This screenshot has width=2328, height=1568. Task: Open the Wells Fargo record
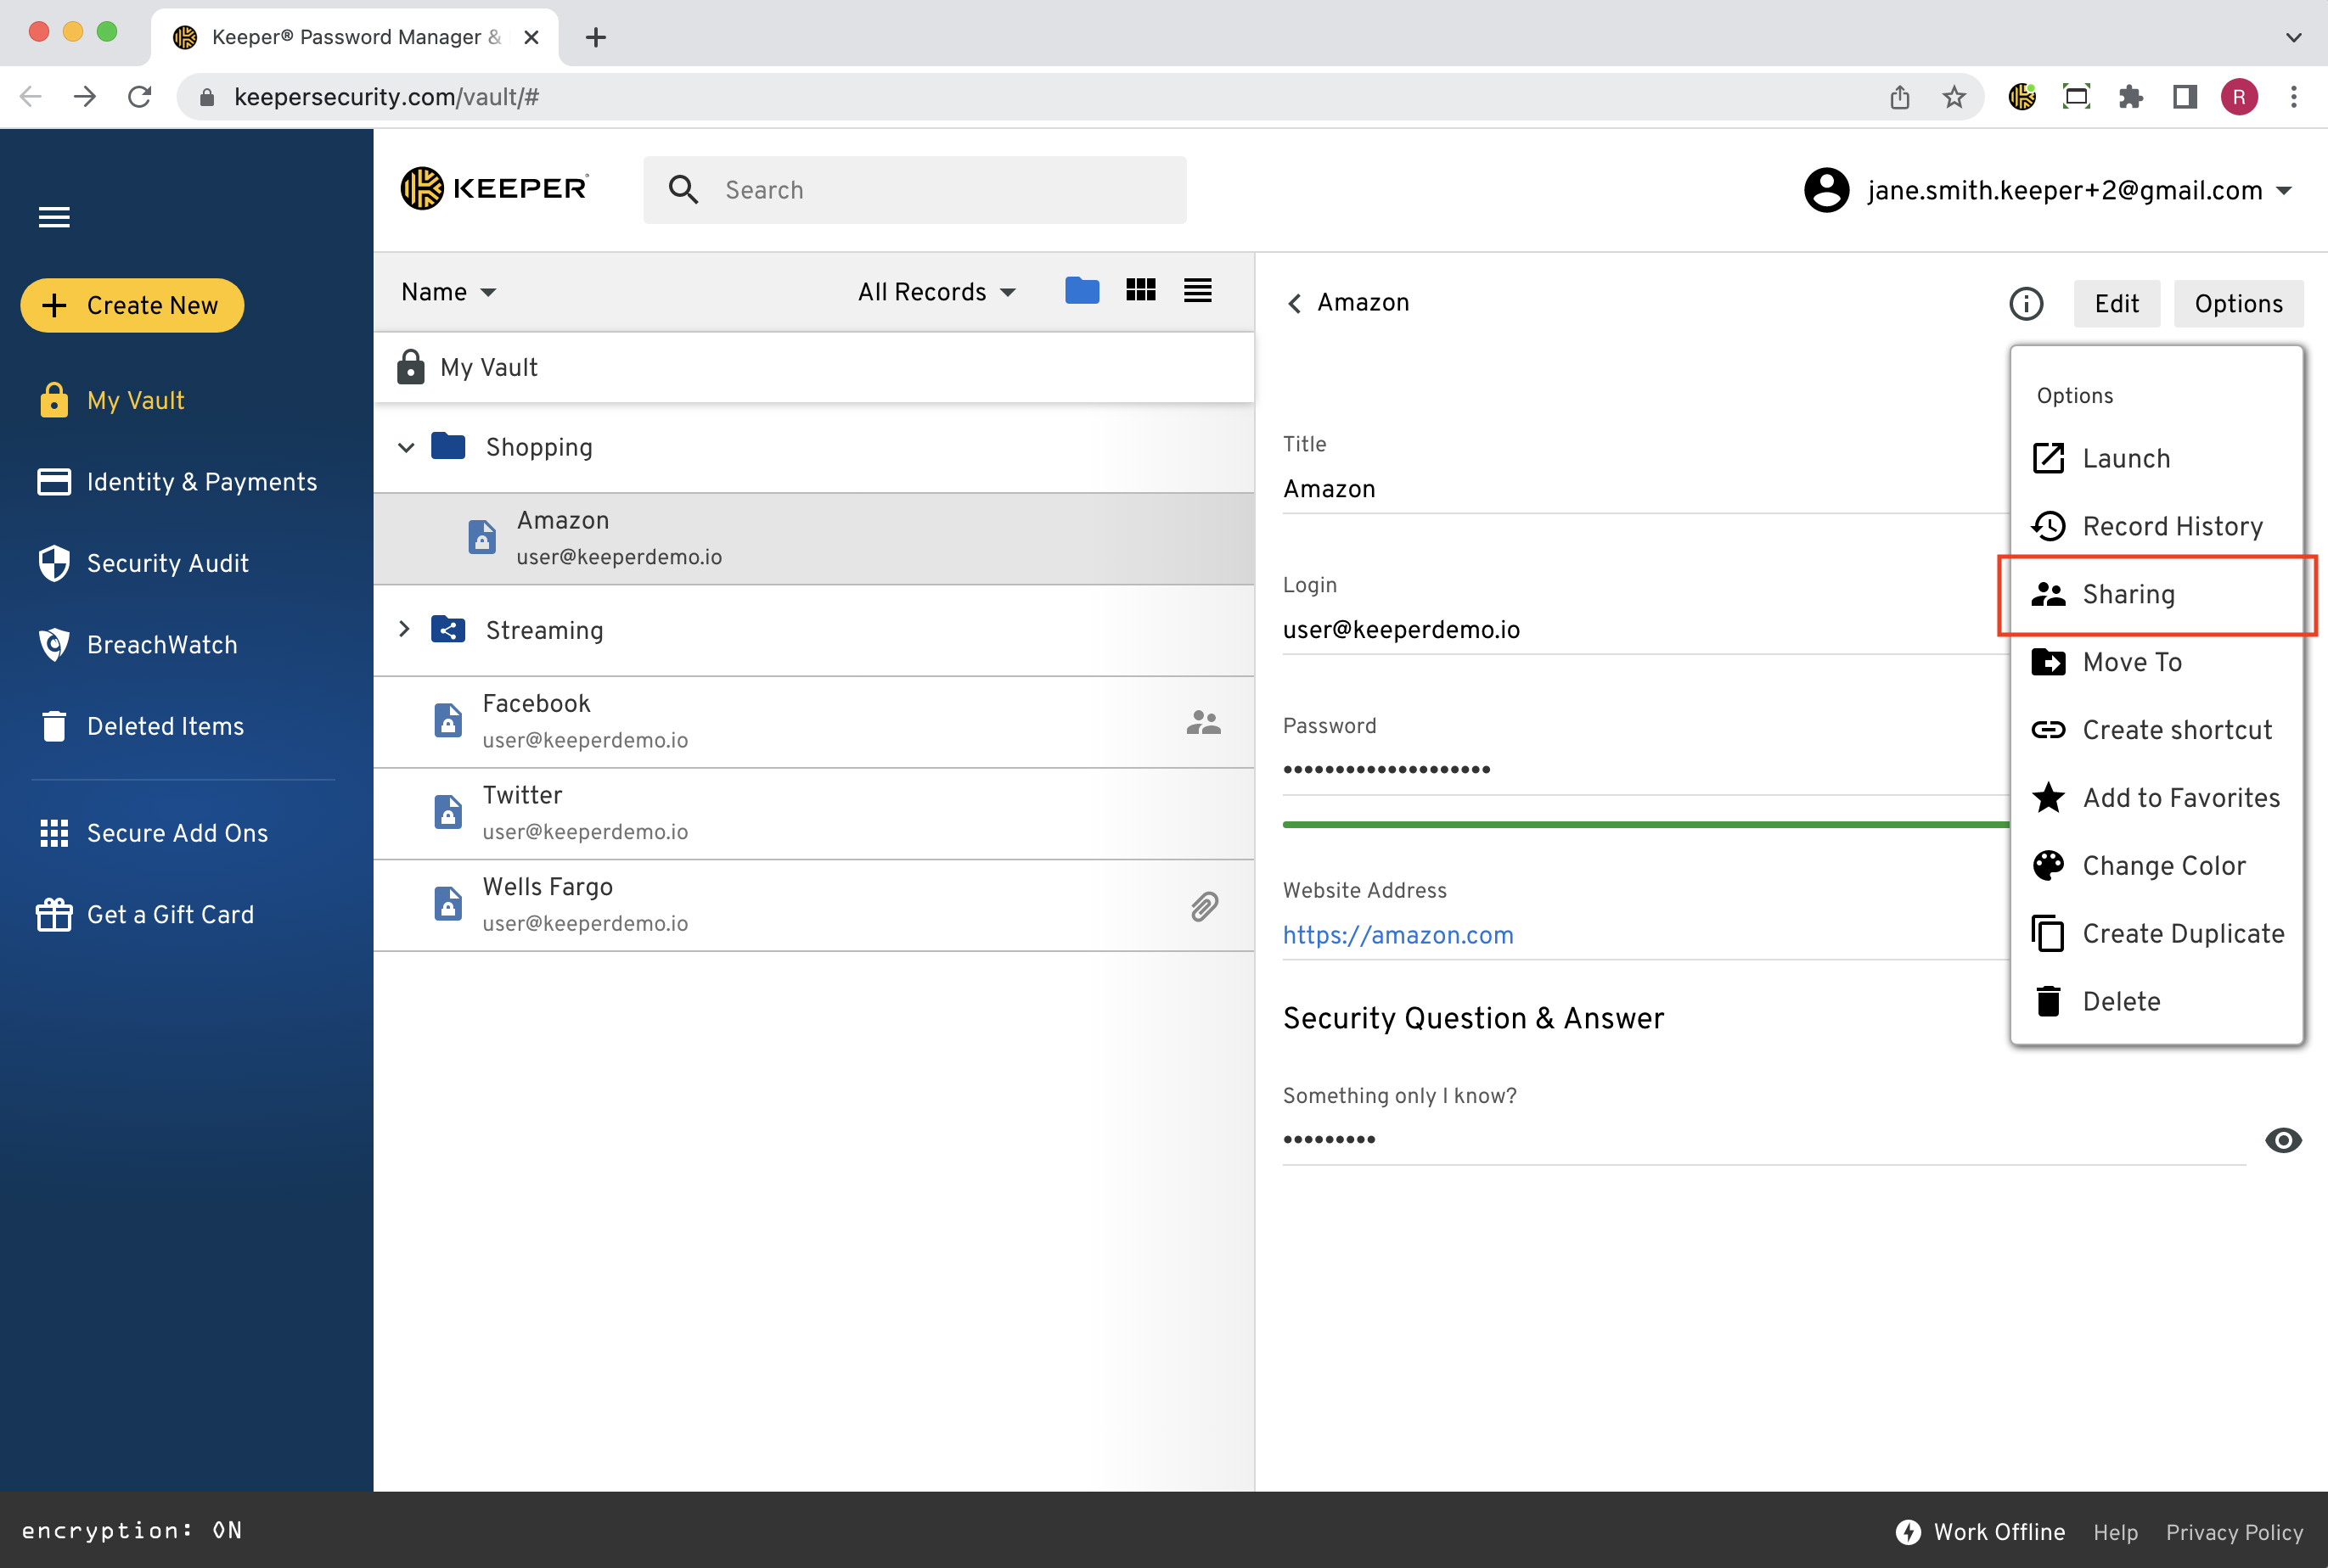[813, 905]
